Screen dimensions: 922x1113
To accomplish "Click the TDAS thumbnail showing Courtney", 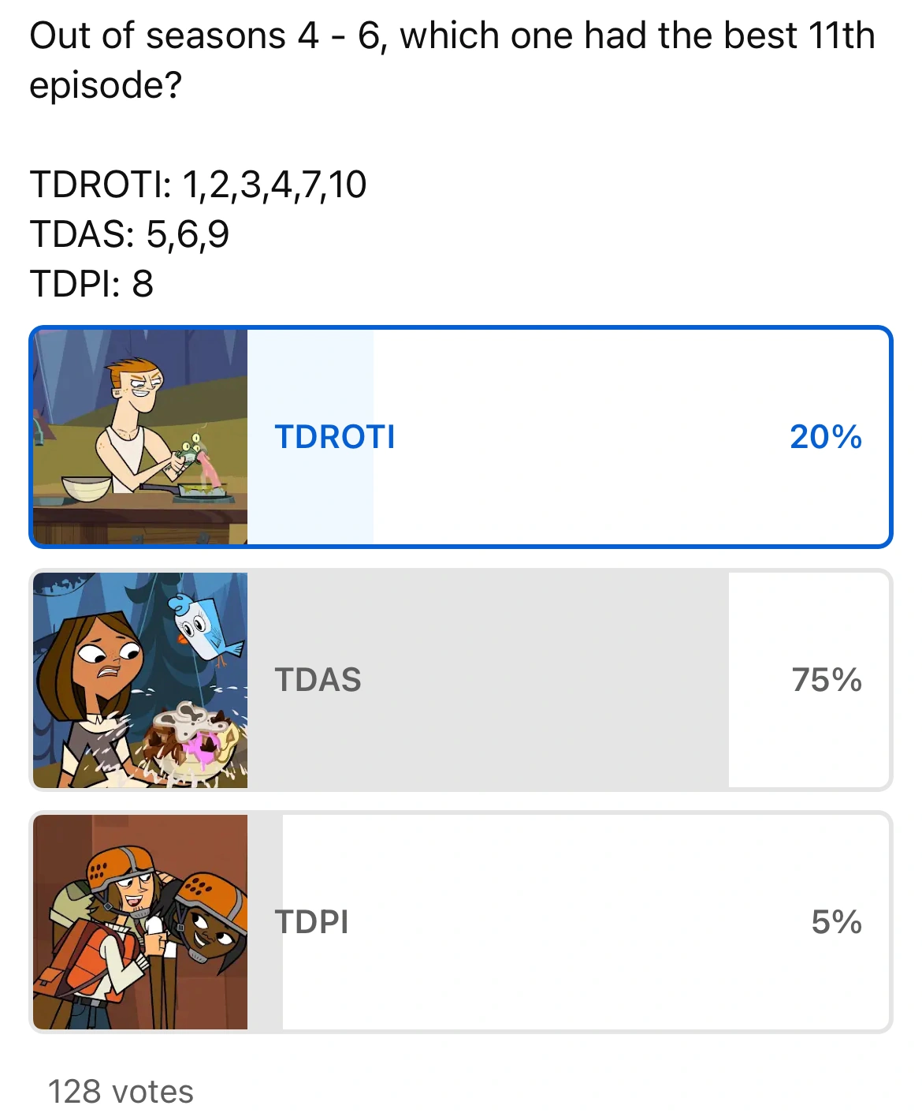I will click(140, 680).
